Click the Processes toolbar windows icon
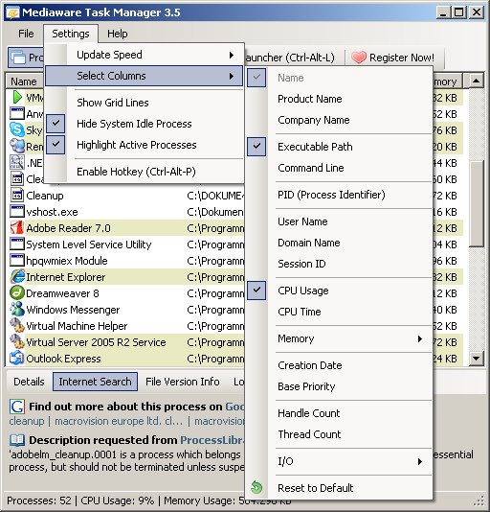Image resolution: width=490 pixels, height=512 pixels. [18, 58]
